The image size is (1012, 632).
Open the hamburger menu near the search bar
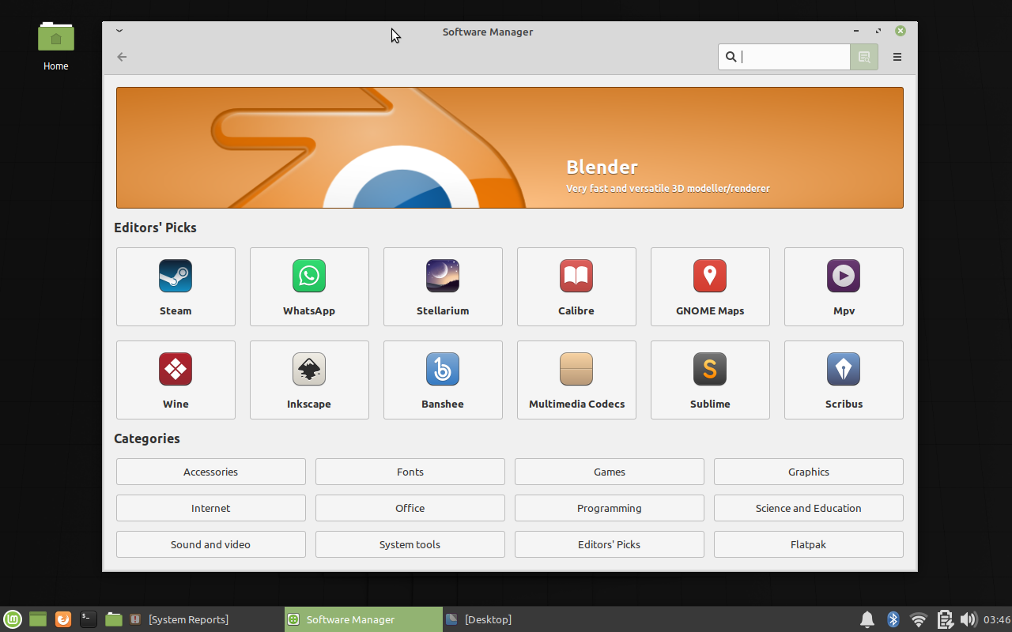(897, 56)
